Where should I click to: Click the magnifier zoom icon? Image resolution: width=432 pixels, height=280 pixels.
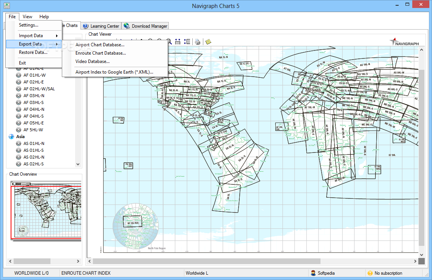click(x=169, y=42)
